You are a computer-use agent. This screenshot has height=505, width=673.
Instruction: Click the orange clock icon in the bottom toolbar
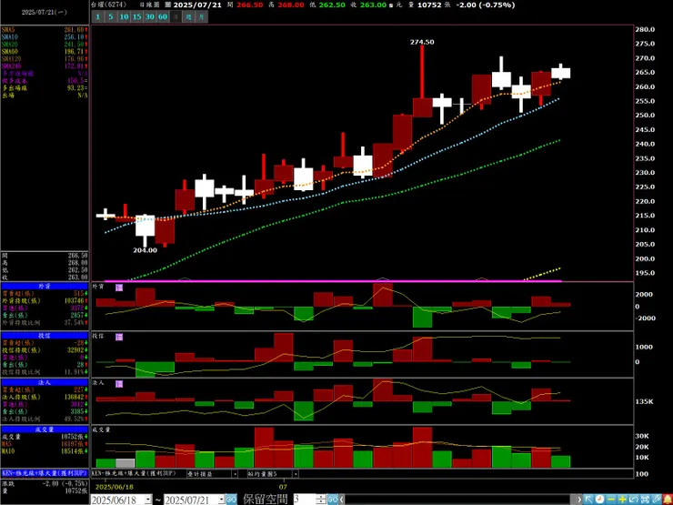click(x=599, y=500)
